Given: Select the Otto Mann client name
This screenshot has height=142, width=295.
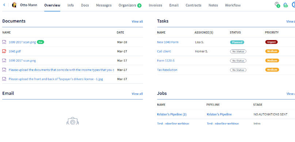Looking at the screenshot, I should pos(28,5).
